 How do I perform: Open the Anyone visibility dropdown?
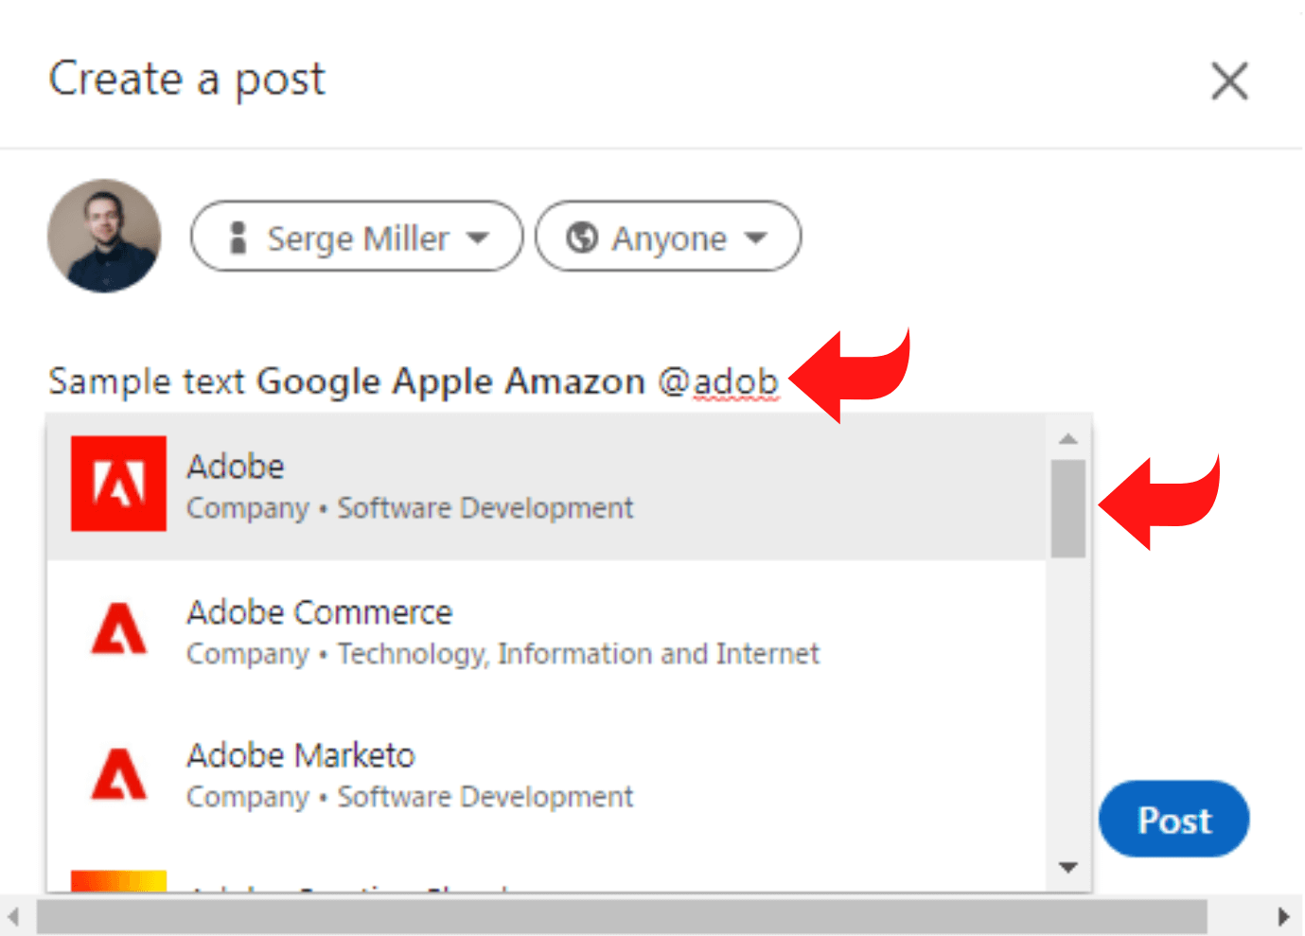[668, 237]
